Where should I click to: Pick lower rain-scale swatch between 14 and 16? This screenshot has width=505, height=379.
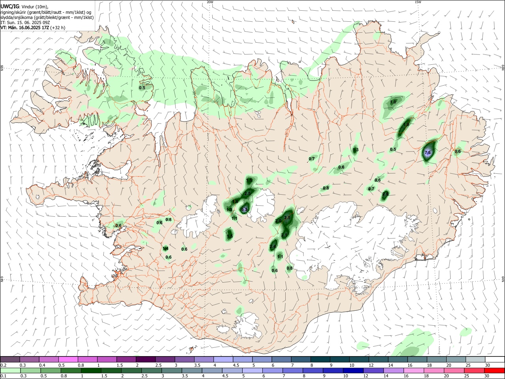[393, 371]
